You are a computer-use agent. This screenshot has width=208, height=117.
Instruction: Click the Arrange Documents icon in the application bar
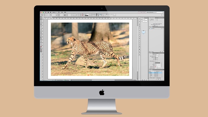click(x=65, y=12)
